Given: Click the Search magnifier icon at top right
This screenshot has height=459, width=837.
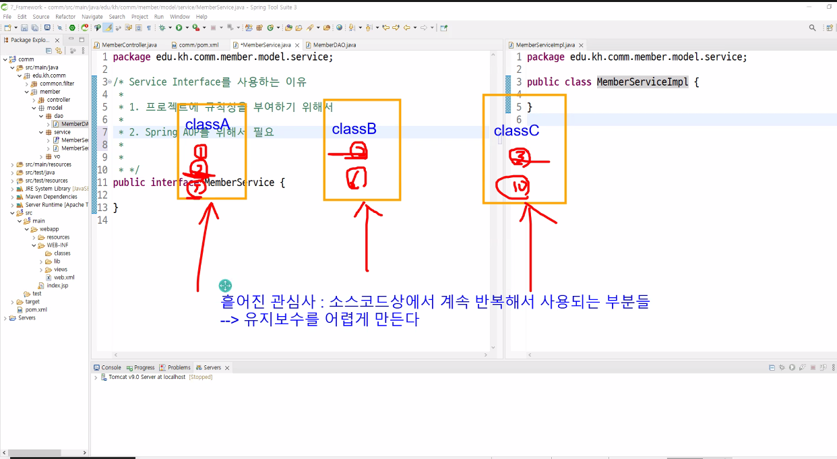Looking at the screenshot, I should [x=812, y=28].
